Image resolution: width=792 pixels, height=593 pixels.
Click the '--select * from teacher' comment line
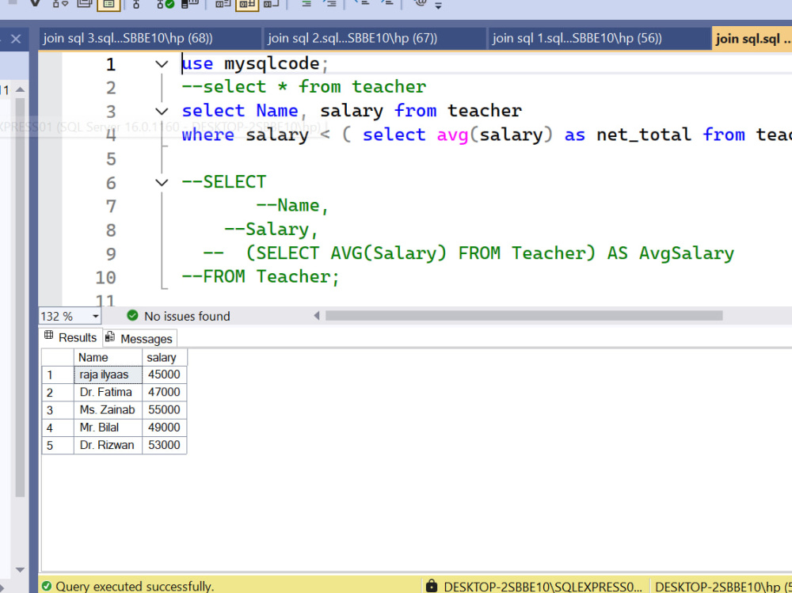click(303, 87)
